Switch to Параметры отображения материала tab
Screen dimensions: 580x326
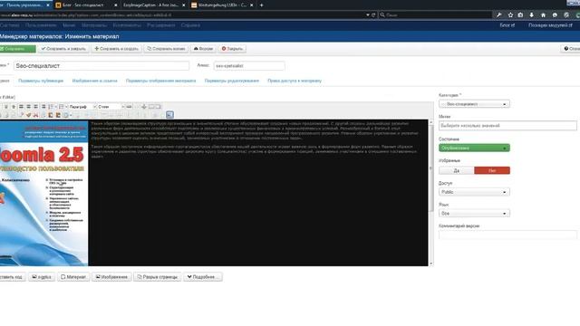pos(161,81)
